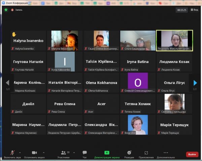Image resolution: width=202 pixels, height=161 pixels.
Task: Click the microphone icon to unmute audio
Action: (12, 153)
